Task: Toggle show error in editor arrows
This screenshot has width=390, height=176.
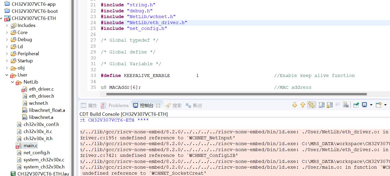Action: [x=311, y=105]
